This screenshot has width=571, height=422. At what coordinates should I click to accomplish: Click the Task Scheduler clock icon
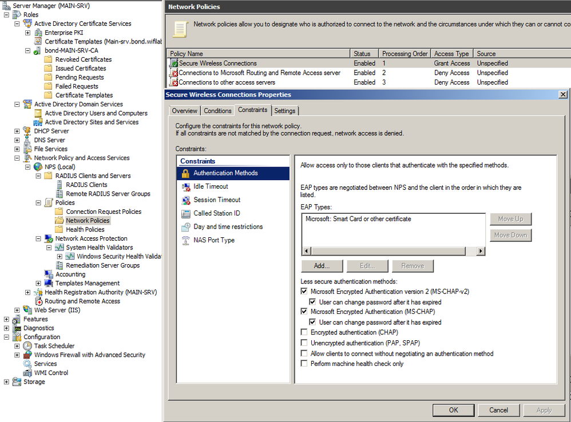(27, 346)
